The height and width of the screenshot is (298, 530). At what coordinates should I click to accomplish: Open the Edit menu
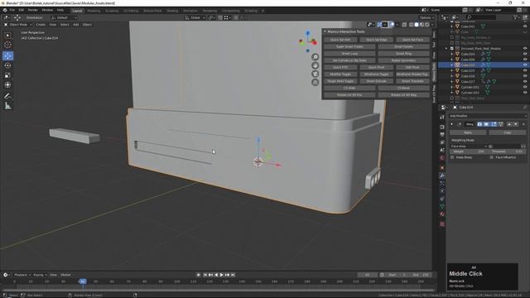click(x=22, y=10)
